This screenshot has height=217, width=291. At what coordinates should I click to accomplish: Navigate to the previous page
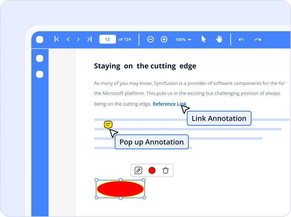[x=68, y=39]
